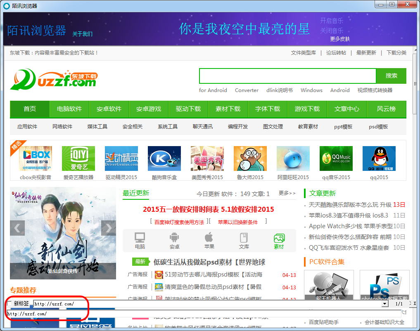Open the qq音乐2015 icon
Image resolution: width=420 pixels, height=331 pixels.
point(336,158)
